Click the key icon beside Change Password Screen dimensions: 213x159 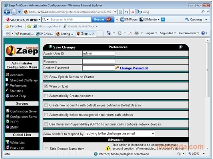coord(117,67)
